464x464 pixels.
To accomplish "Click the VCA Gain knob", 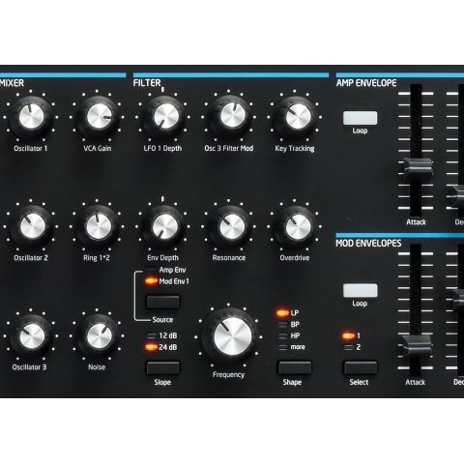I will (98, 117).
